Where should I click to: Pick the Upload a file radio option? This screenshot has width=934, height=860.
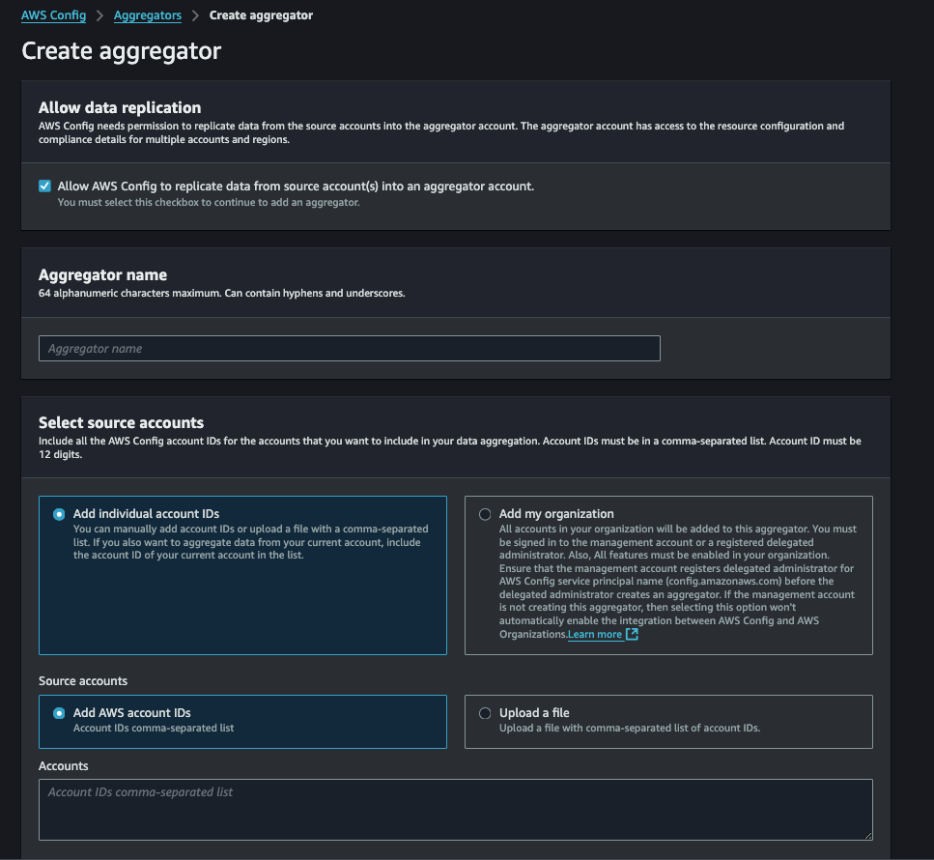point(485,713)
